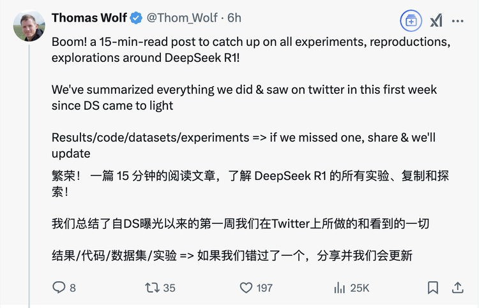Open Thomas Wolf's profile picture
Image resolution: width=479 pixels, height=308 pixels.
point(29,26)
